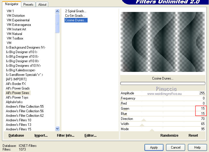Click the Green slider row
Image resolution: width=209 pixels, height=152 pixels.
[163, 109]
